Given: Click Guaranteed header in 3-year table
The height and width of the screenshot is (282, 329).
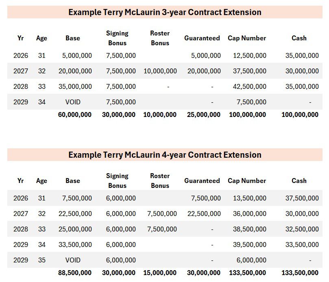Looking at the screenshot, I should click(x=202, y=38).
